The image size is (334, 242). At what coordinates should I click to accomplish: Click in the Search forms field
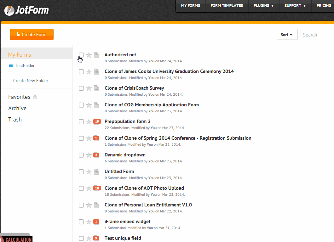click(317, 35)
